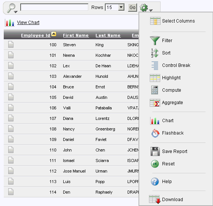Viewport: 213px width, 206px height.
Task: Click the Sort arrows icon
Action: 155,53
